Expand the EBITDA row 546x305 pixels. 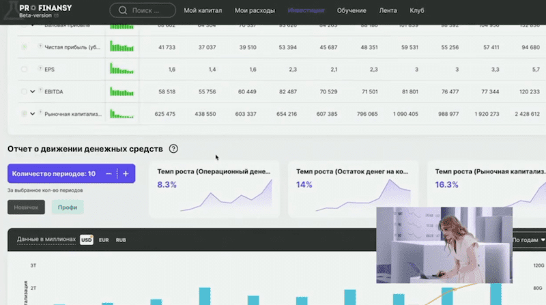32,91
